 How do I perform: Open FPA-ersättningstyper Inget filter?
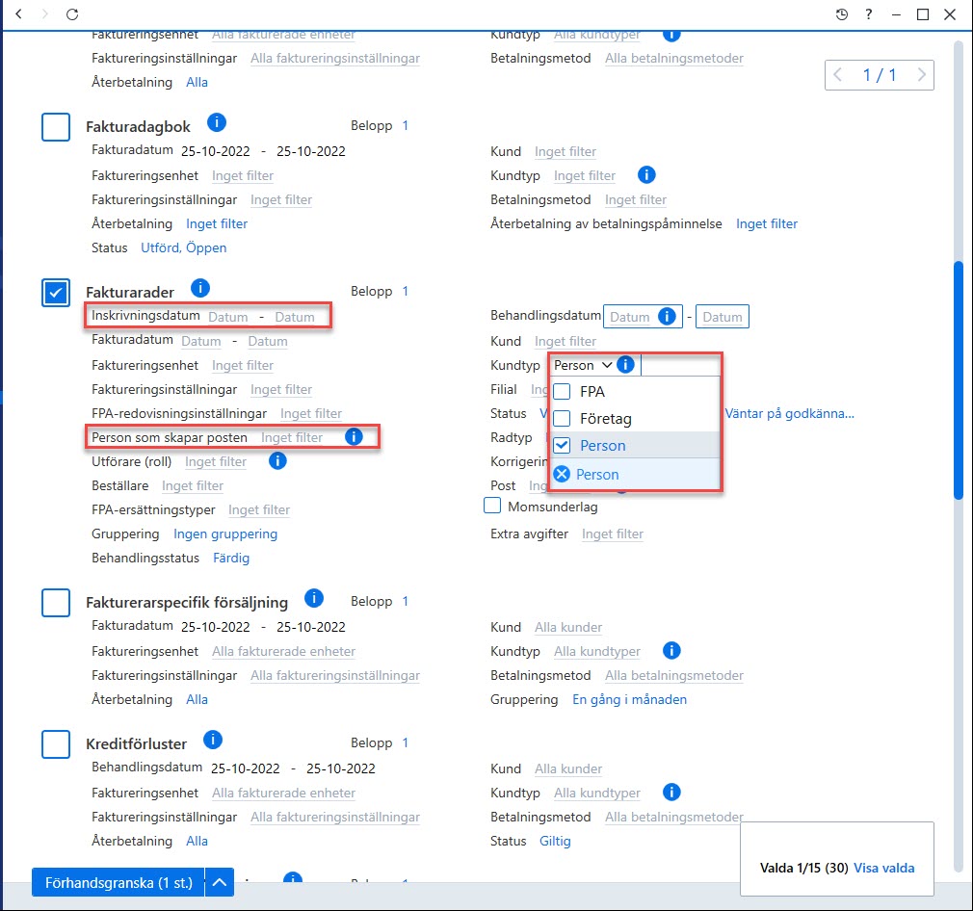click(259, 509)
